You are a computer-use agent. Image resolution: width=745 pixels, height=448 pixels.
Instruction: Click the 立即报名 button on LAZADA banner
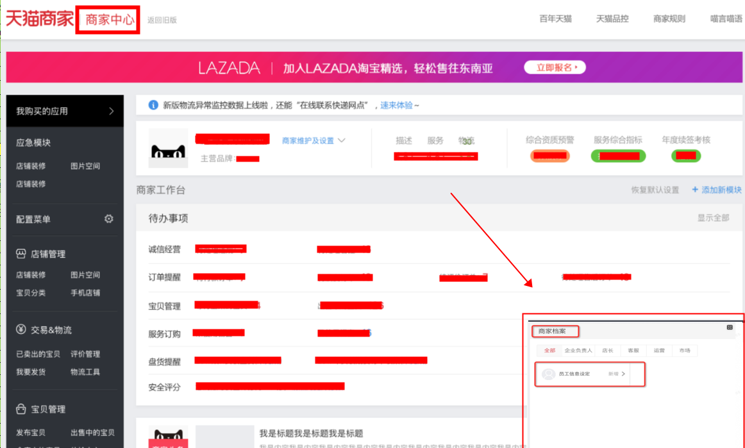[x=555, y=67]
